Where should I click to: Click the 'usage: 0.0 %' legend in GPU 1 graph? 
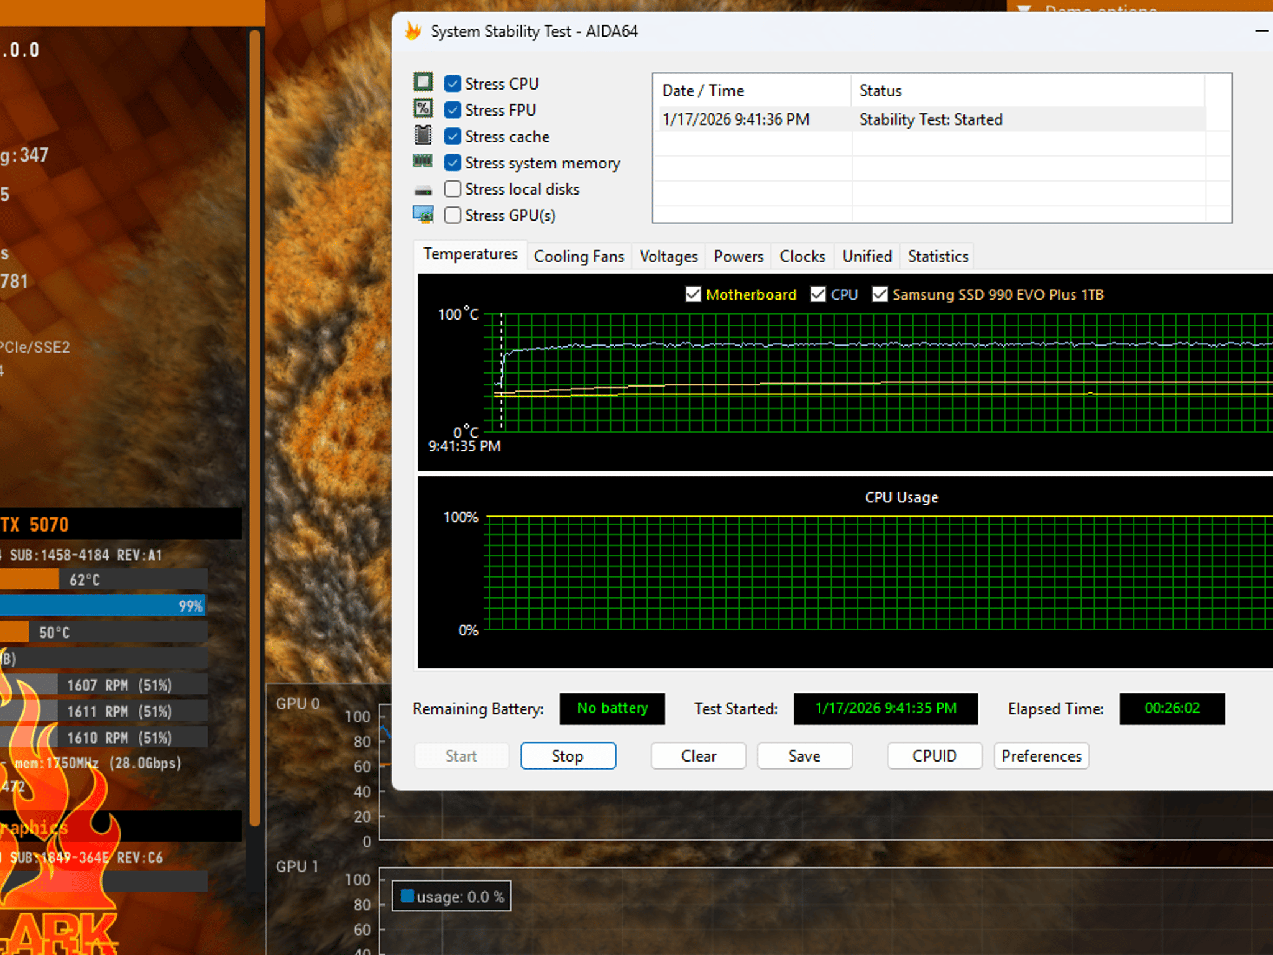tap(451, 897)
